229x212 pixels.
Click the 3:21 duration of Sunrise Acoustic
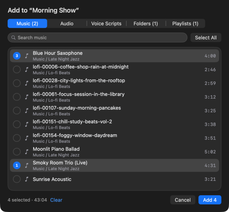click(x=210, y=179)
